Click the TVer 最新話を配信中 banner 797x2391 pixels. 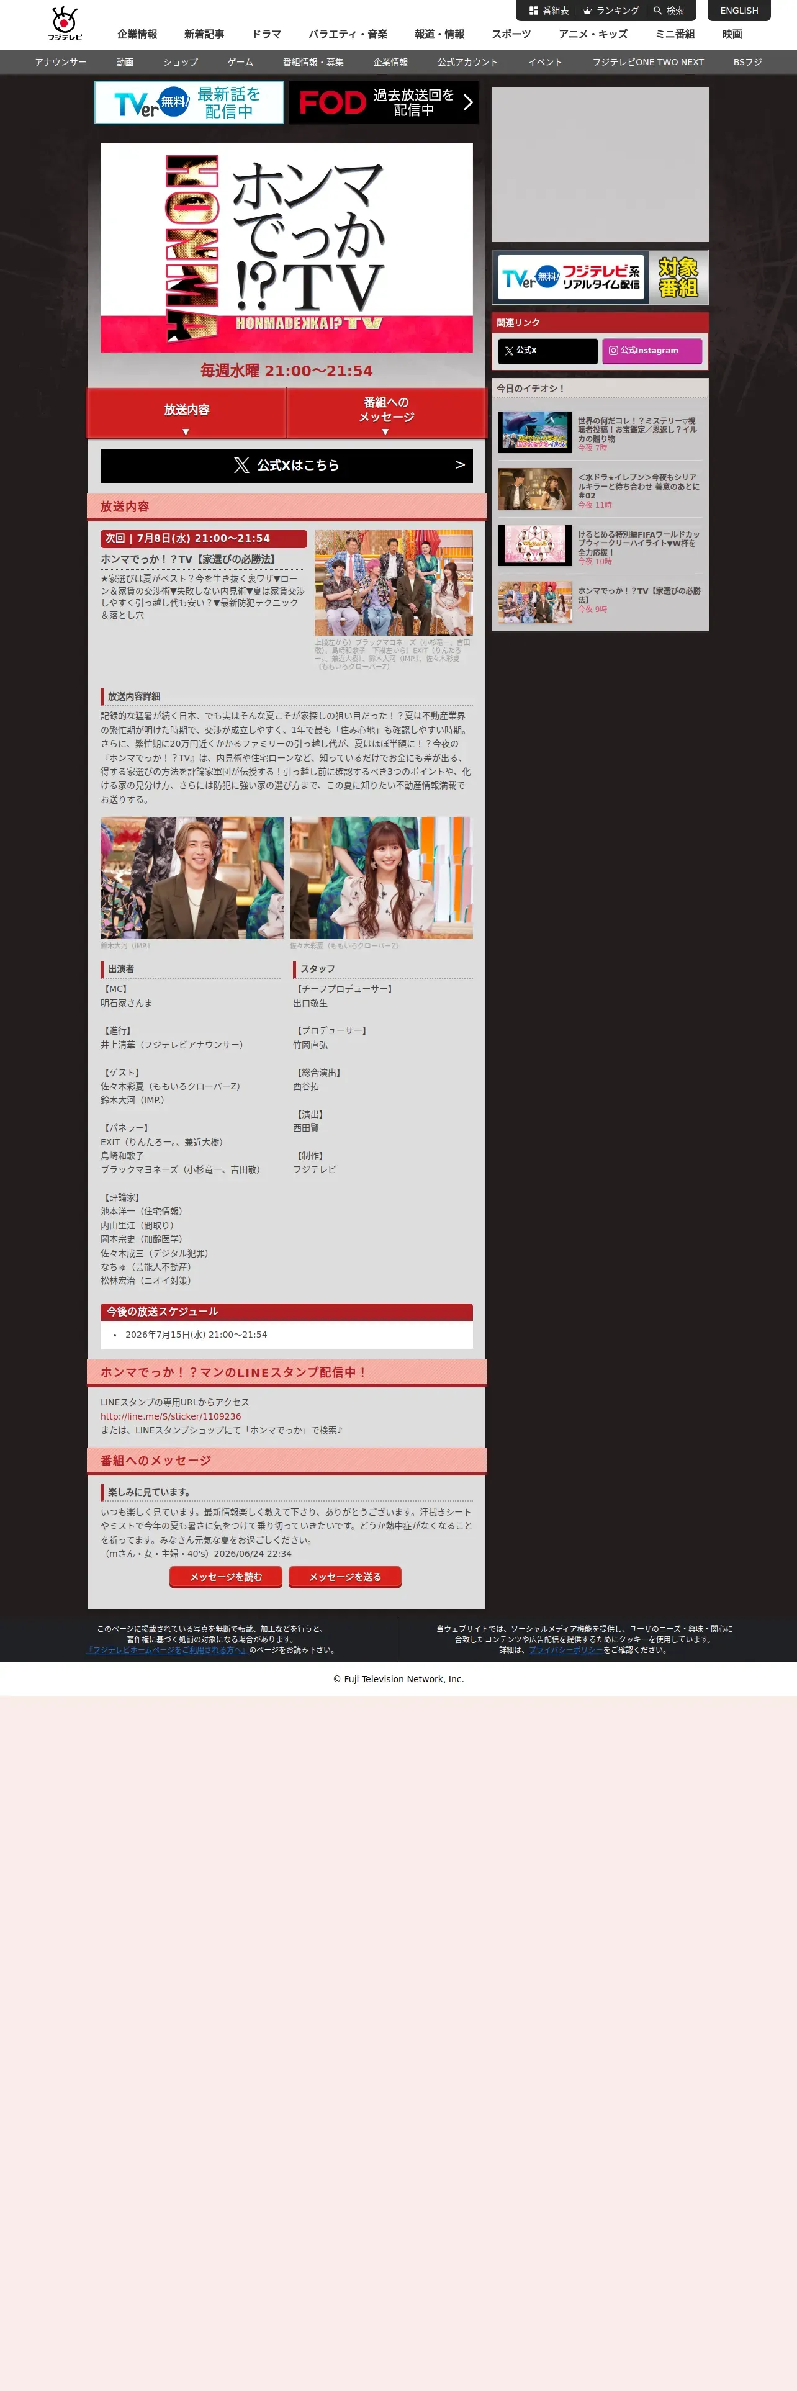[x=189, y=102]
